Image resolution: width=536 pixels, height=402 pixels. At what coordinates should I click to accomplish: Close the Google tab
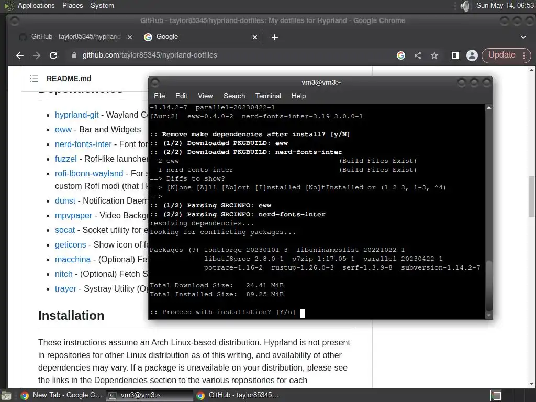pos(255,37)
